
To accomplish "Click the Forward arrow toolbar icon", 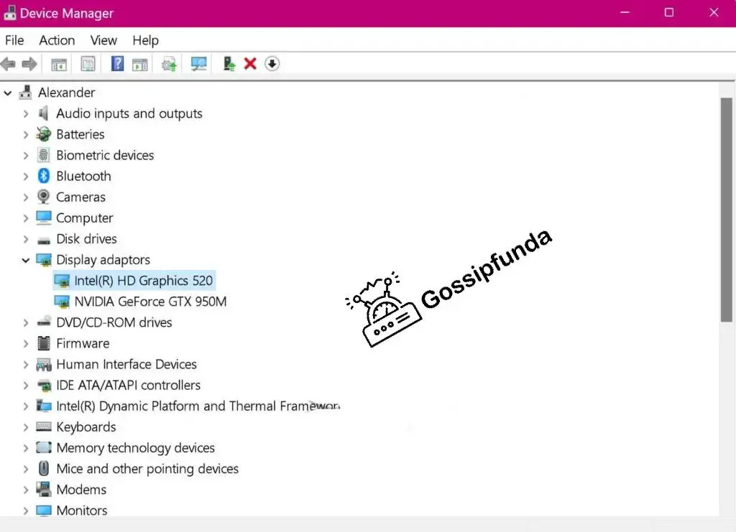I will [29, 64].
